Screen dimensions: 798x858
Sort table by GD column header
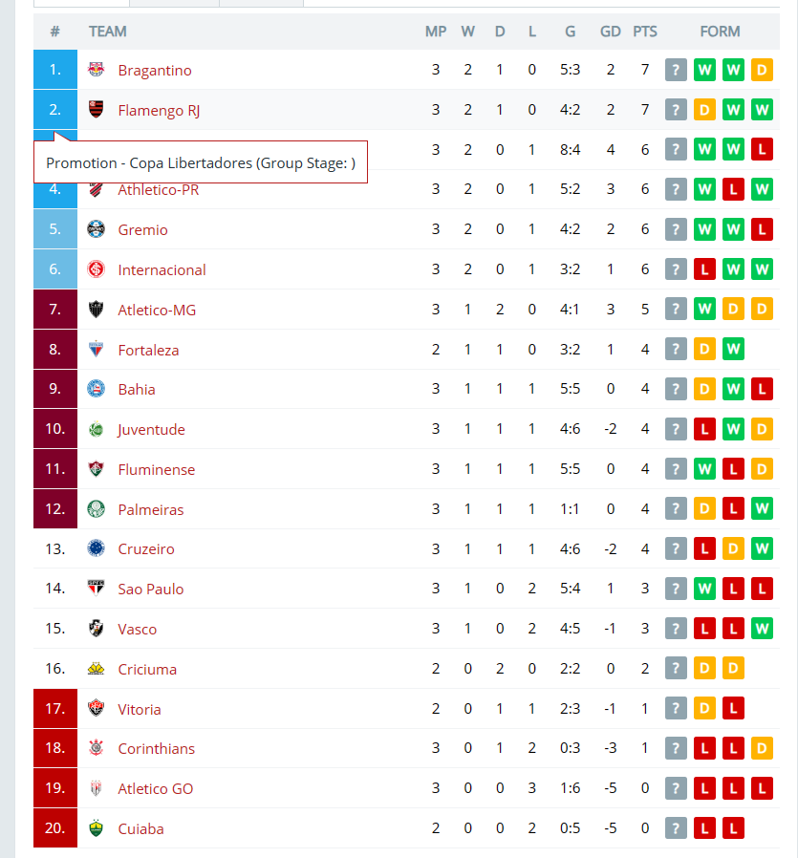coord(611,32)
